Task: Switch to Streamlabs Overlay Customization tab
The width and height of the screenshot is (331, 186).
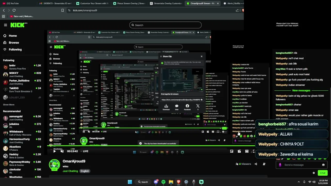Action: [x=166, y=3]
